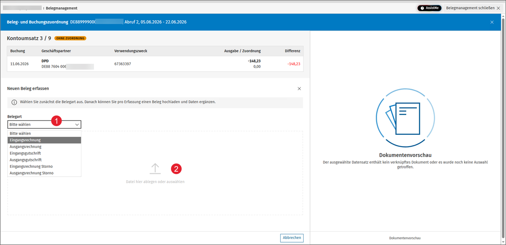Select Bitte wählen option in list
The height and width of the screenshot is (245, 506).
pyautogui.click(x=44, y=133)
